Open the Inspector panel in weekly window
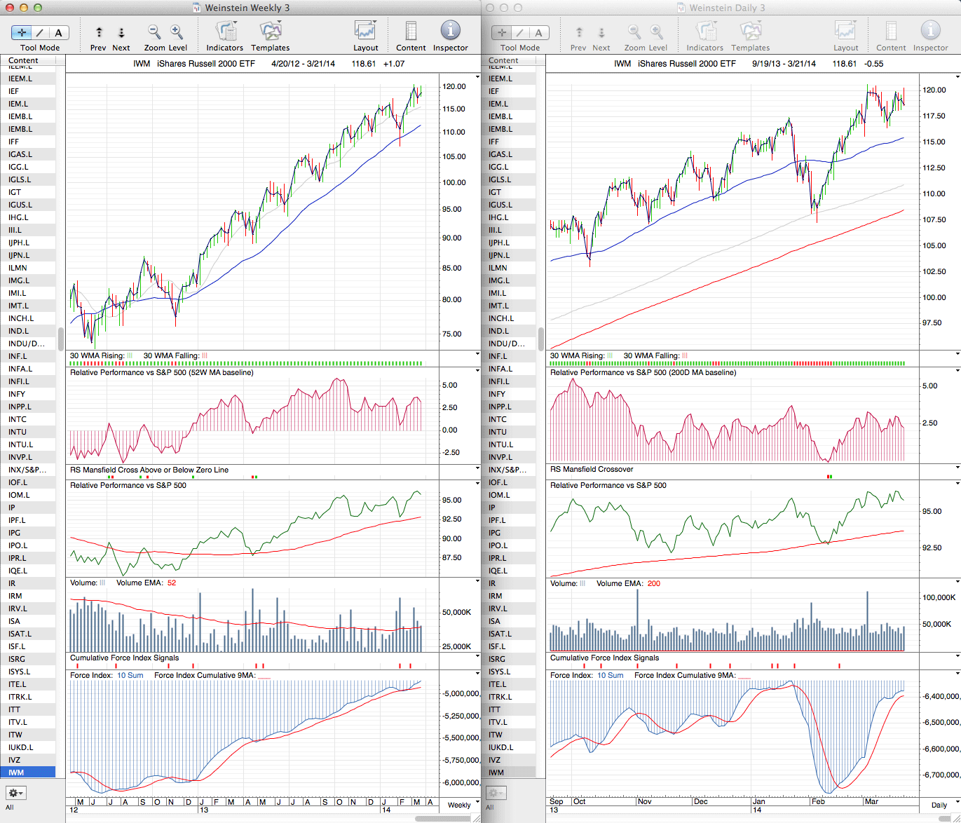The width and height of the screenshot is (961, 823). coord(450,32)
